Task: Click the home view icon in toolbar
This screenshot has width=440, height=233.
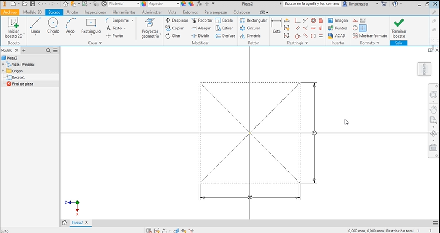Action: pos(65,4)
